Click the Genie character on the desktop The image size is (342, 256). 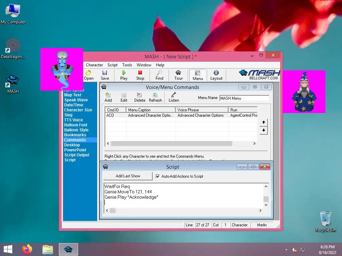pos(62,69)
